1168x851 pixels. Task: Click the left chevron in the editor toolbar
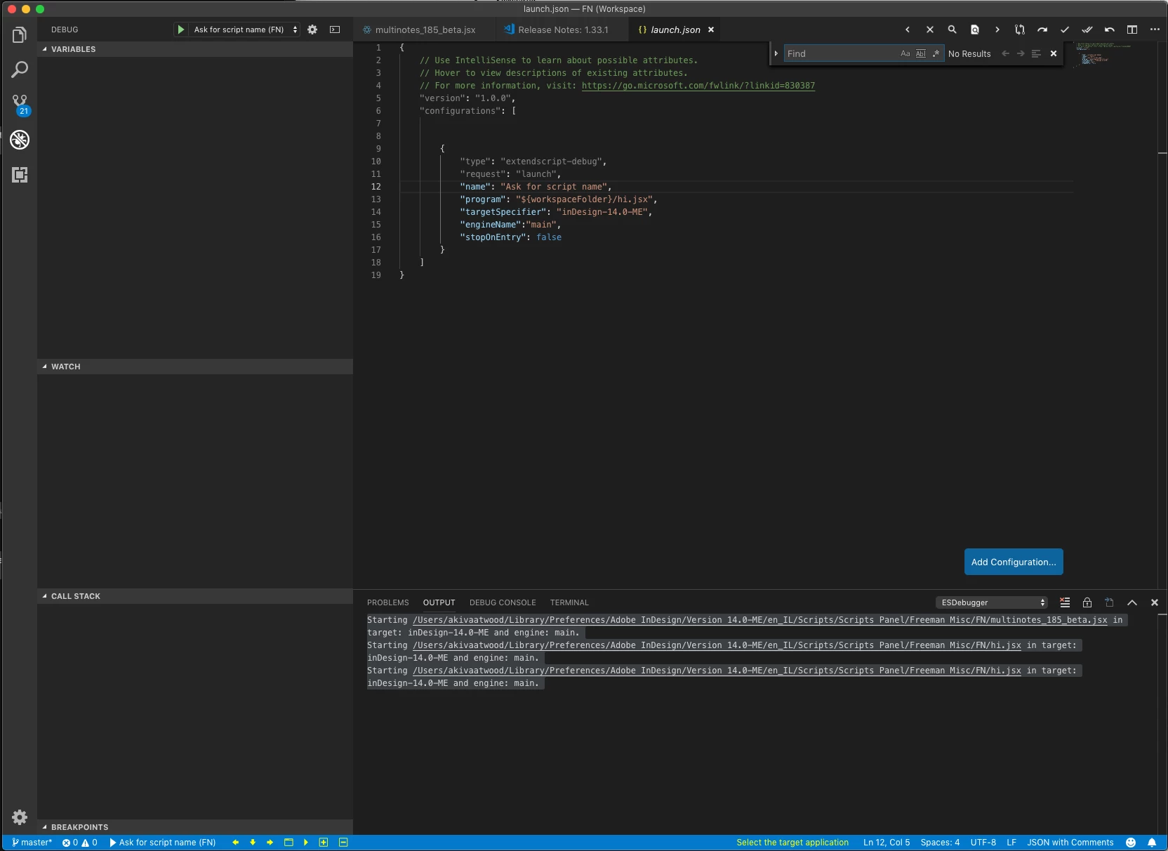coord(908,29)
